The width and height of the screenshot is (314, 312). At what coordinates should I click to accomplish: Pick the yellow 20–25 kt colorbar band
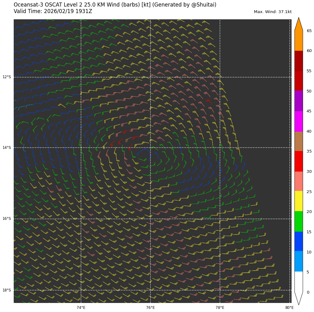coord(298,201)
